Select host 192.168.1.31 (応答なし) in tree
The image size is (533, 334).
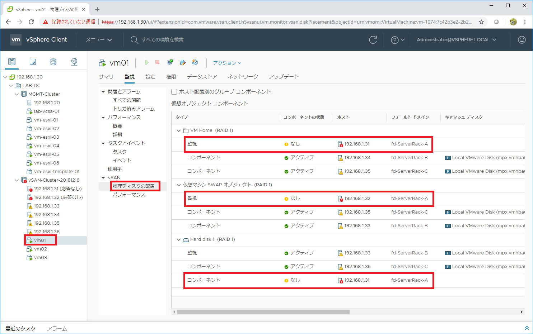coord(58,189)
